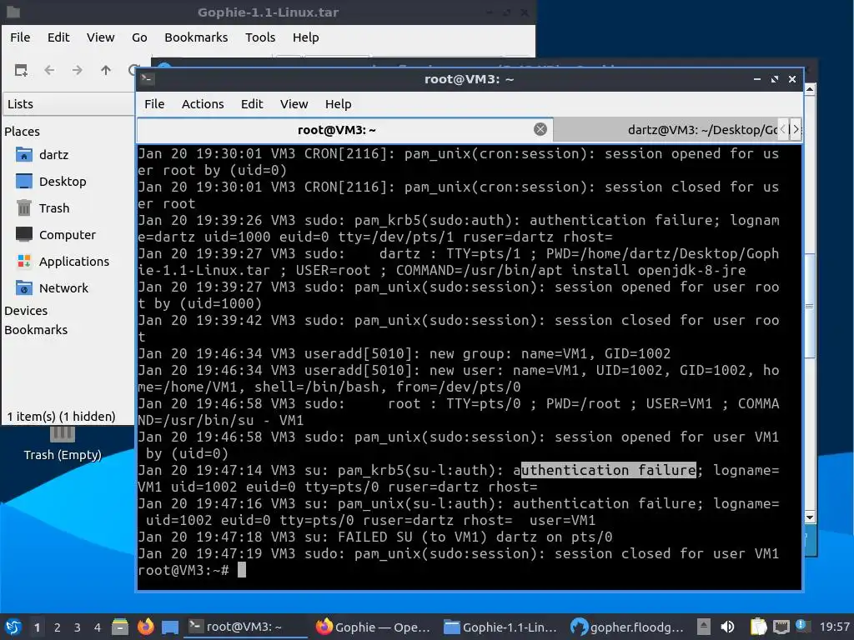This screenshot has height=640, width=854.
Task: Open the terminal Actions menu
Action: coord(203,104)
